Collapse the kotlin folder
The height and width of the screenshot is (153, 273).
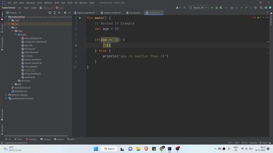click(16, 35)
